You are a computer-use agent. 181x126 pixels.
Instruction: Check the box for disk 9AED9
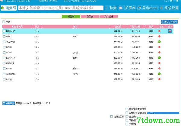(4, 69)
